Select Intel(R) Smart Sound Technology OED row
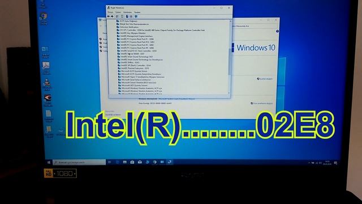 click(x=135, y=57)
